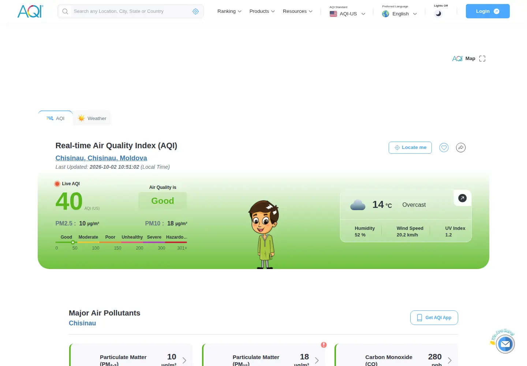Open the We Are Here mail chat

[x=505, y=344]
